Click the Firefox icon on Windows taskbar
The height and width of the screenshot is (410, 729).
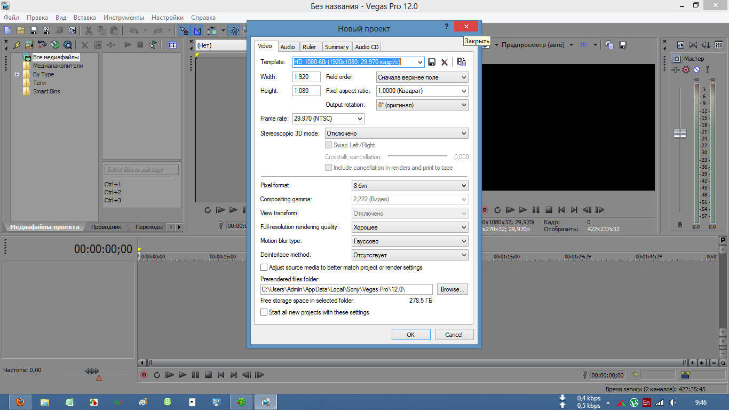pos(20,401)
